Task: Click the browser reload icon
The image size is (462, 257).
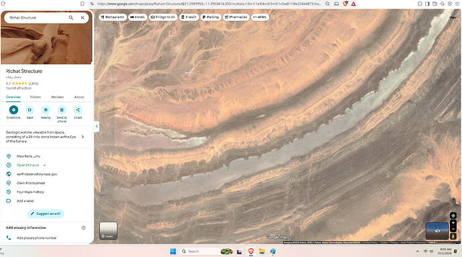Action: point(3,4)
